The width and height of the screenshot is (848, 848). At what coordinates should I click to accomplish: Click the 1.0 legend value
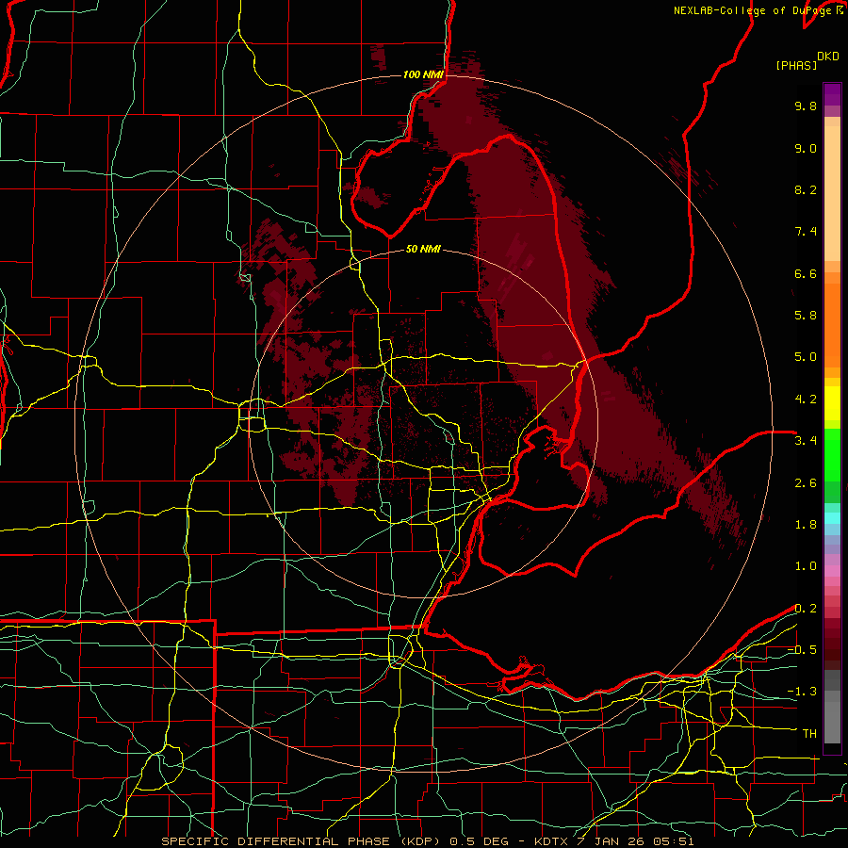pos(806,566)
